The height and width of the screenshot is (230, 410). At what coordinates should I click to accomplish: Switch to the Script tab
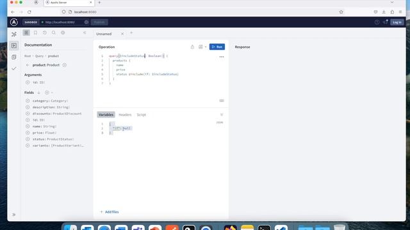[142, 115]
